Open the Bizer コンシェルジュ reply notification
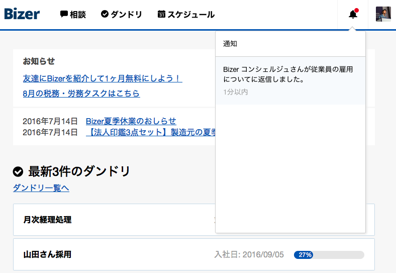This screenshot has width=396, height=273. tap(290, 80)
